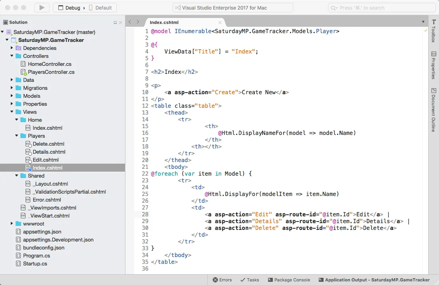
Task: Select the Details.cshtml file icon
Action: coord(28,152)
